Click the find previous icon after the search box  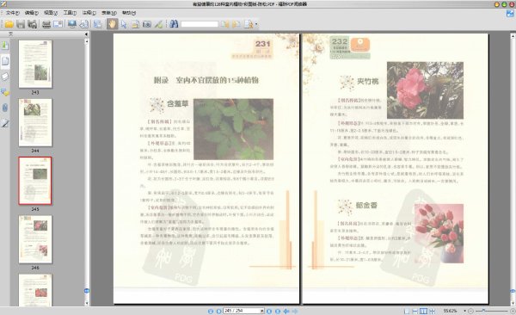[x=224, y=24]
